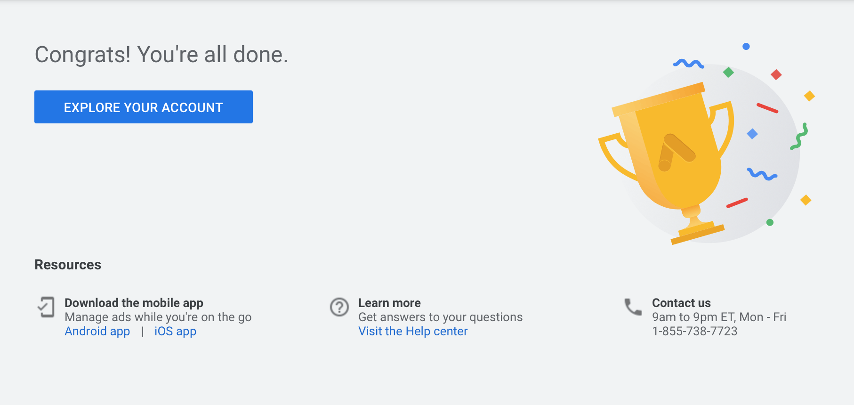Click the green squiggle confetti piece
Viewport: 854px width, 405px height.
[799, 137]
